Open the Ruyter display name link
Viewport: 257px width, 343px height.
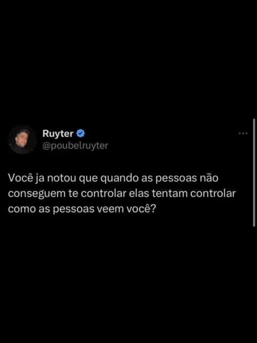click(x=58, y=133)
